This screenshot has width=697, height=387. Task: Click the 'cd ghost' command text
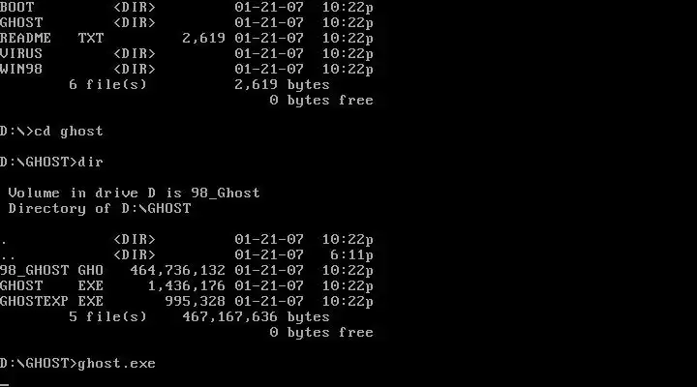point(69,131)
